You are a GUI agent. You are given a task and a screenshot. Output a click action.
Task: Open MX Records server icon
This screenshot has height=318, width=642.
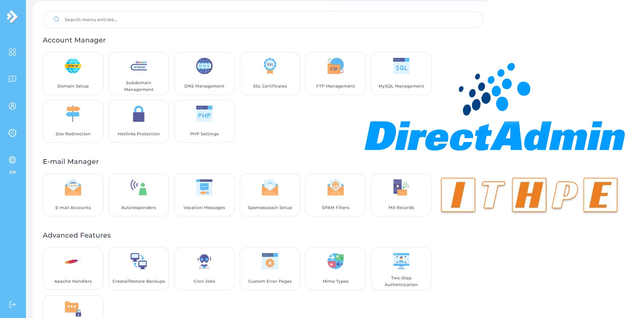tap(401, 187)
